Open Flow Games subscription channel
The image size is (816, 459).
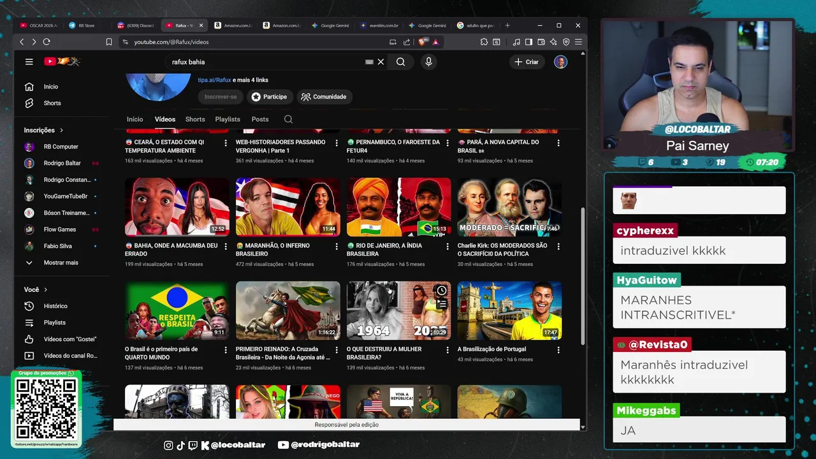pos(60,229)
